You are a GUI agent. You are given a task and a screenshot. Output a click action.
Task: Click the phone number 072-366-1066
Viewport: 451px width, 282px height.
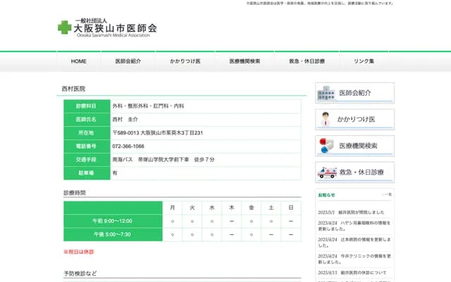click(x=128, y=146)
